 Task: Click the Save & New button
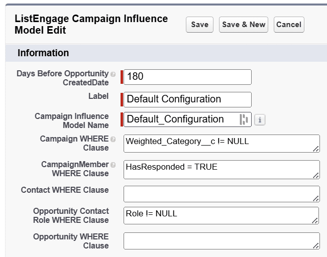(244, 25)
